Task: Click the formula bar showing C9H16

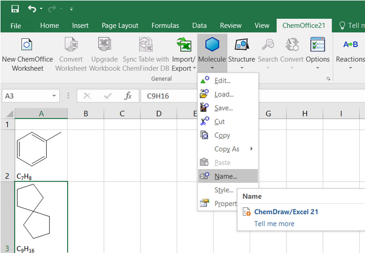Action: pos(169,96)
